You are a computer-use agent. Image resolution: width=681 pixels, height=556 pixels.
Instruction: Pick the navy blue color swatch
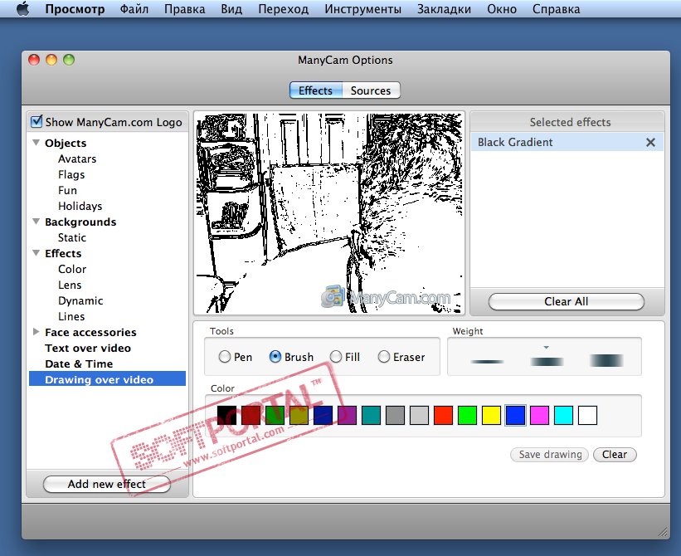[x=323, y=415]
